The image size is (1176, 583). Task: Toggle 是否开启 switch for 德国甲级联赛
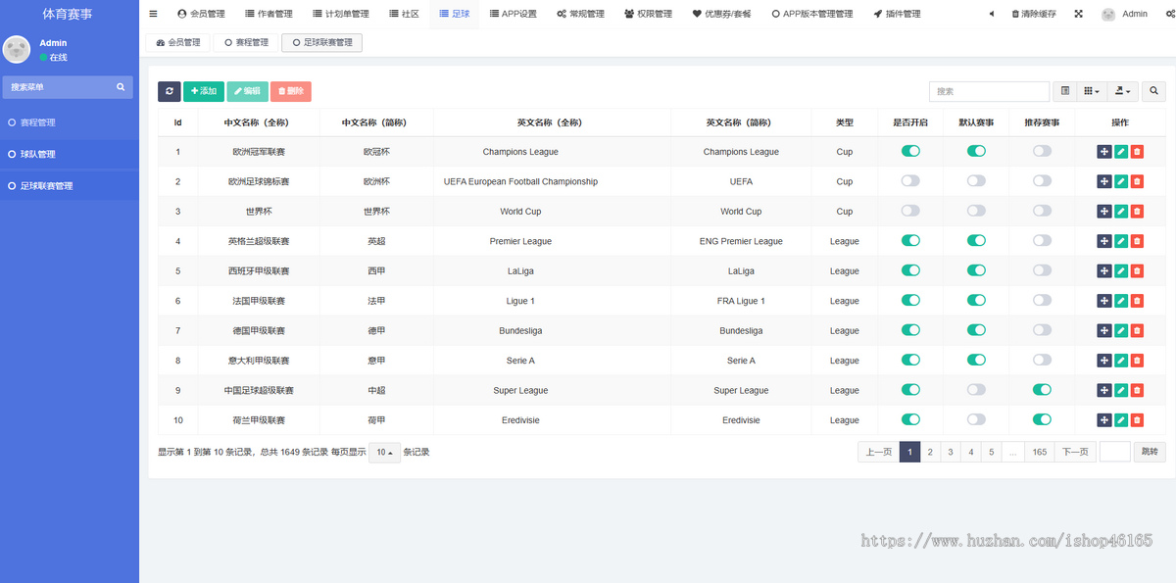910,330
